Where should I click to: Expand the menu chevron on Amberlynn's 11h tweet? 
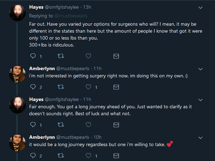[200, 69]
